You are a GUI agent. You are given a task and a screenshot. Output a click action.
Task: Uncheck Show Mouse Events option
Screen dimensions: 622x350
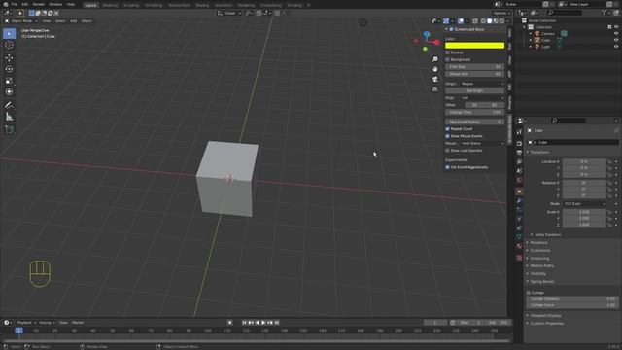click(447, 136)
